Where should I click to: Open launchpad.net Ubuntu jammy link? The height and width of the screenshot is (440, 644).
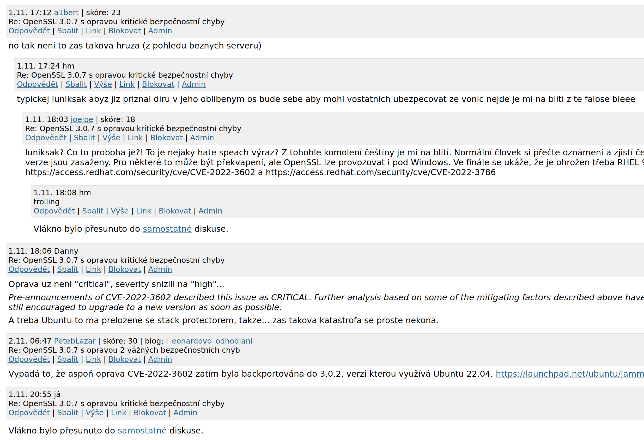pyautogui.click(x=570, y=374)
